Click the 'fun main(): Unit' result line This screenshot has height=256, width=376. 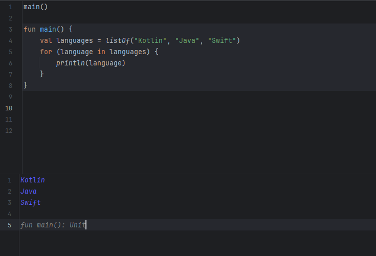[53, 225]
